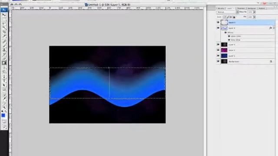
Task: Hide the Background layer
Action: [x=218, y=62]
